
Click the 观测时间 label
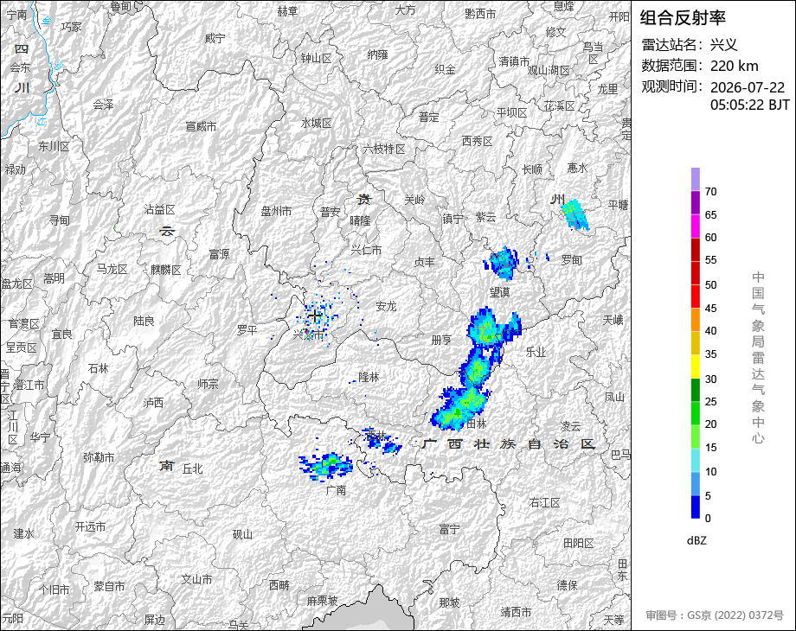pyautogui.click(x=671, y=86)
